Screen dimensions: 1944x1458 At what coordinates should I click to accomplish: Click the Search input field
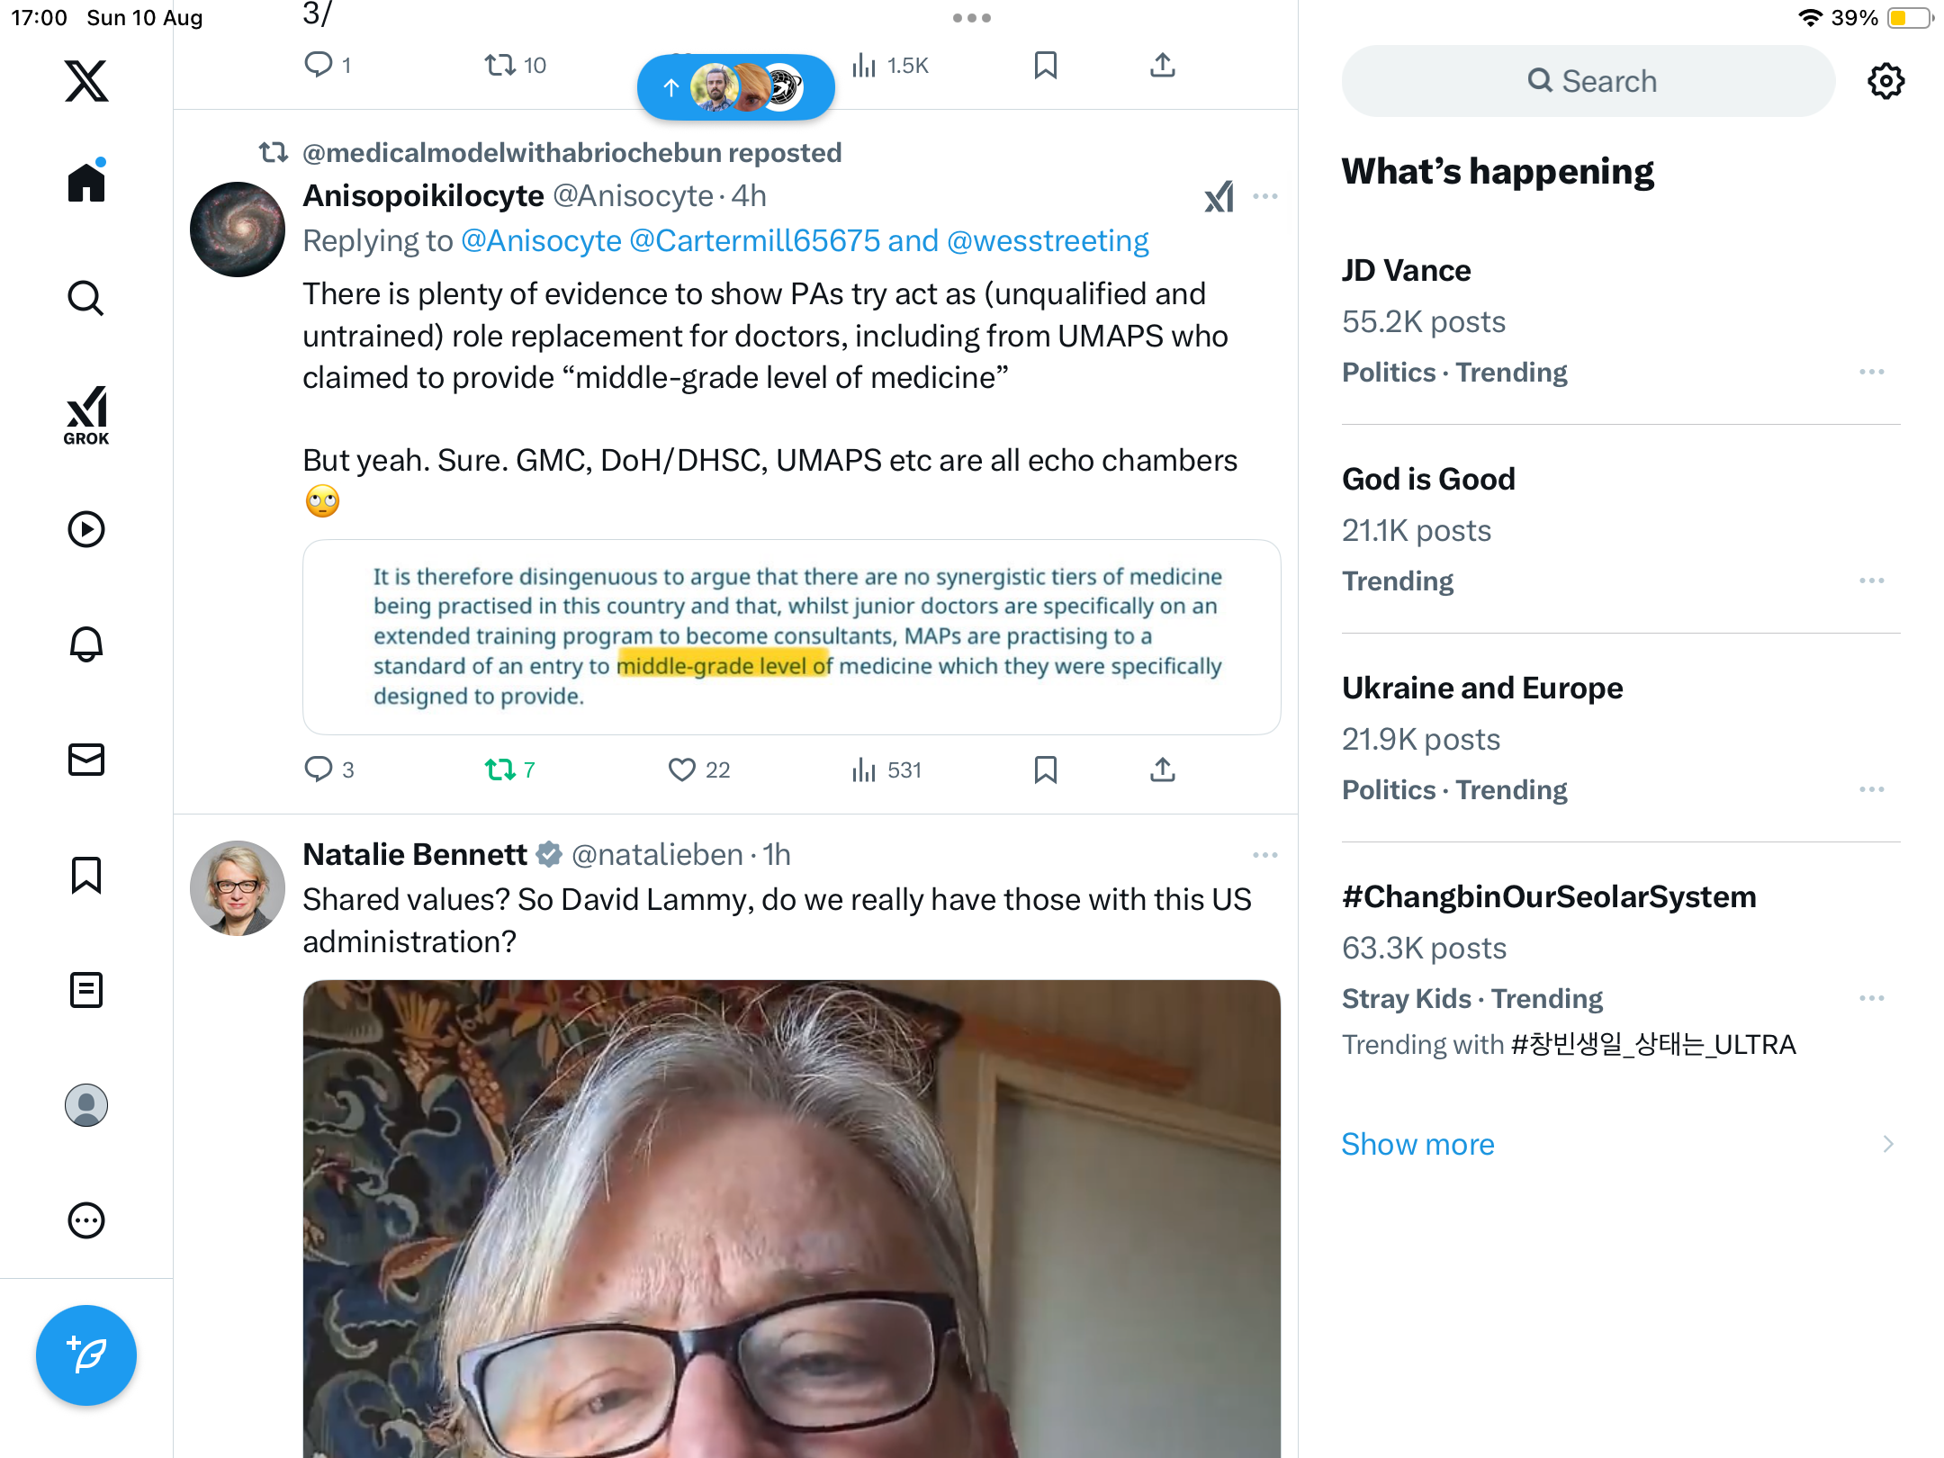pos(1588,81)
